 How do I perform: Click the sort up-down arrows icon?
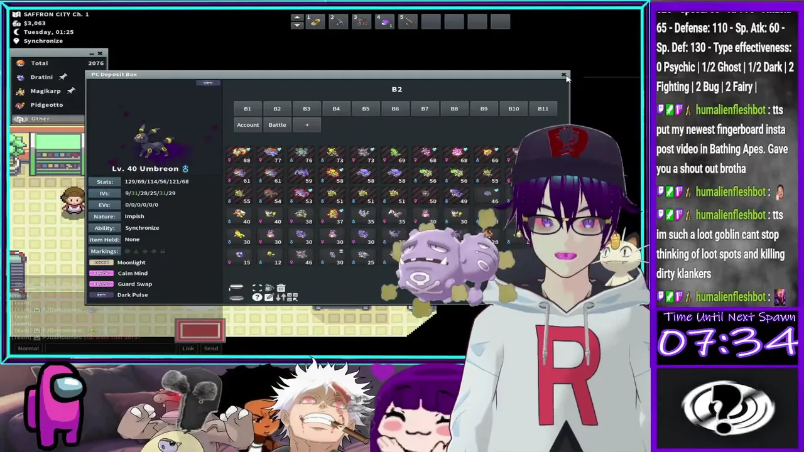(281, 297)
